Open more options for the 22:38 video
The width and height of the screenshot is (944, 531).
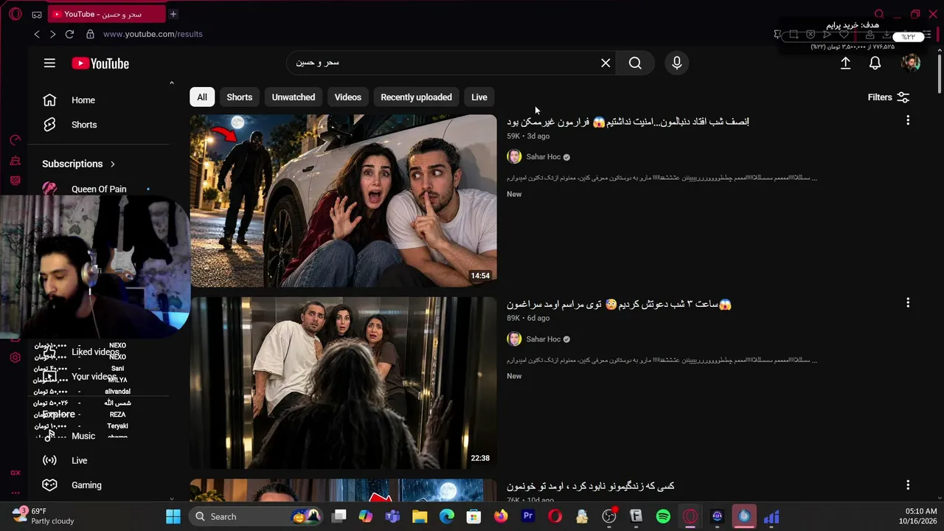pyautogui.click(x=908, y=302)
